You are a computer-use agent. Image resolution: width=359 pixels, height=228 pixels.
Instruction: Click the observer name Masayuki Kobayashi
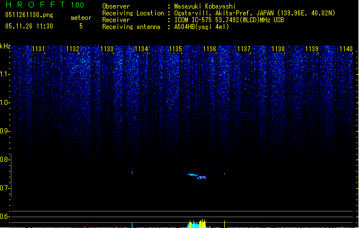(205, 6)
